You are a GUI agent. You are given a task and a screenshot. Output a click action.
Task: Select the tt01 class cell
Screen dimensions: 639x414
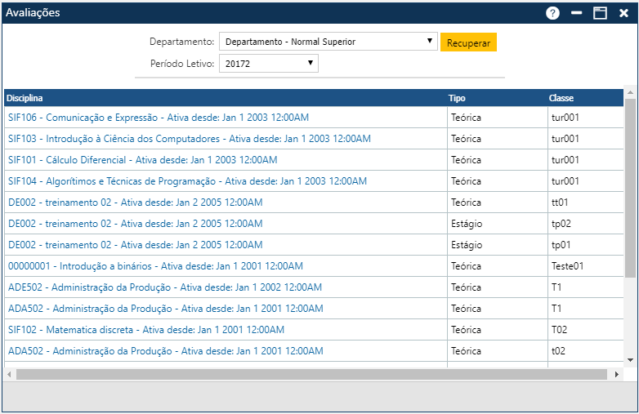pyautogui.click(x=586, y=202)
